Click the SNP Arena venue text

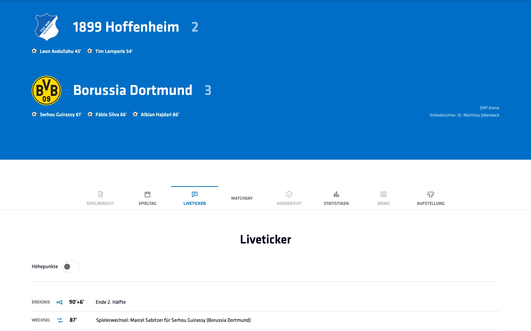click(x=489, y=108)
